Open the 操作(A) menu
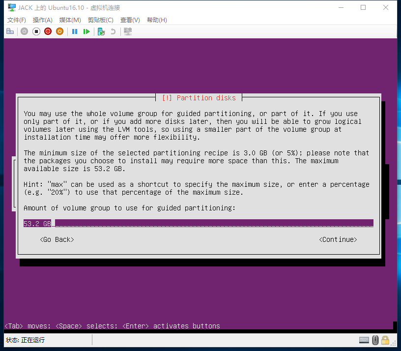The height and width of the screenshot is (351, 401). (43, 20)
